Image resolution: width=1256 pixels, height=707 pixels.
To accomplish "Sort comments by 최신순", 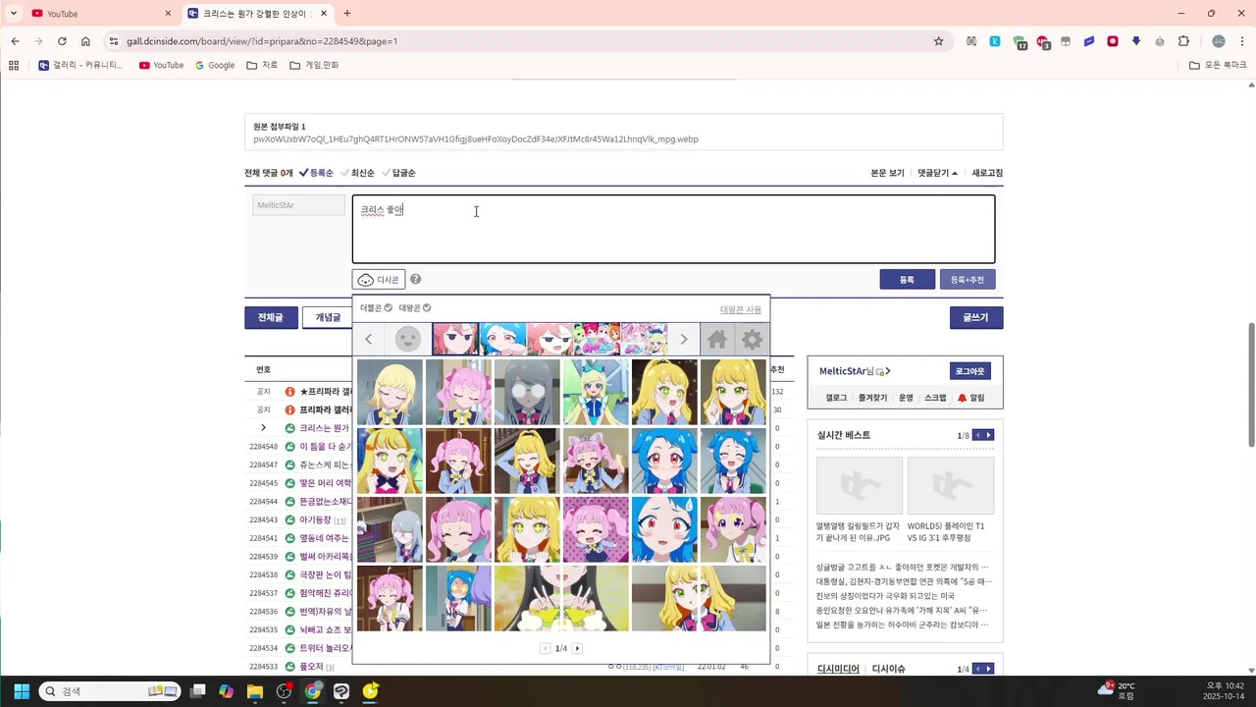I will tap(357, 173).
